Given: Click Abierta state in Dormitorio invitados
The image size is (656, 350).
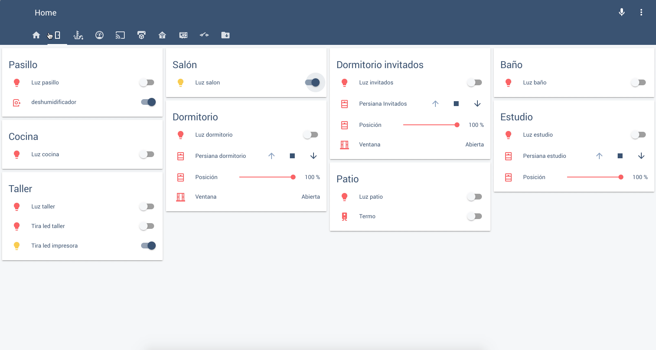Looking at the screenshot, I should (474, 144).
